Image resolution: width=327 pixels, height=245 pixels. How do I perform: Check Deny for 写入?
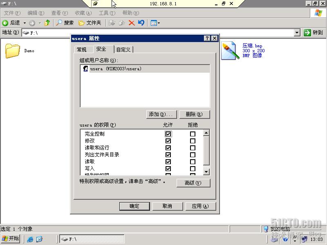pos(193,169)
